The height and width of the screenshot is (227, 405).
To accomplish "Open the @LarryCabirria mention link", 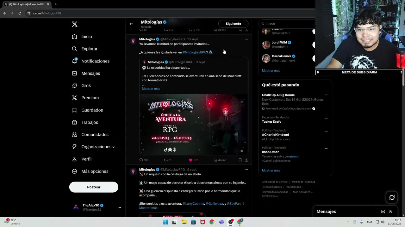I will pyautogui.click(x=193, y=204).
